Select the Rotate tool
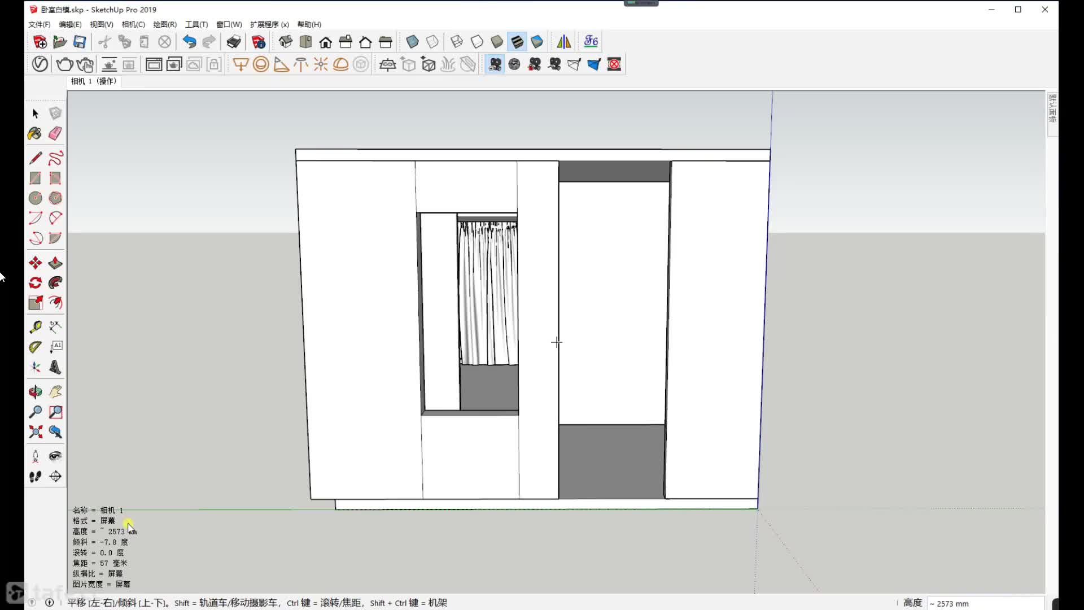This screenshot has width=1084, height=610. [35, 283]
